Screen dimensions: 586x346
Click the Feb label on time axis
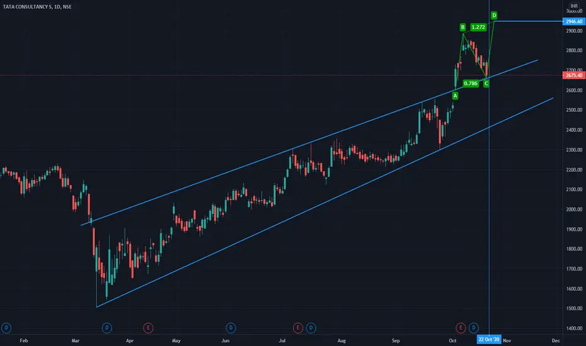pos(23,340)
